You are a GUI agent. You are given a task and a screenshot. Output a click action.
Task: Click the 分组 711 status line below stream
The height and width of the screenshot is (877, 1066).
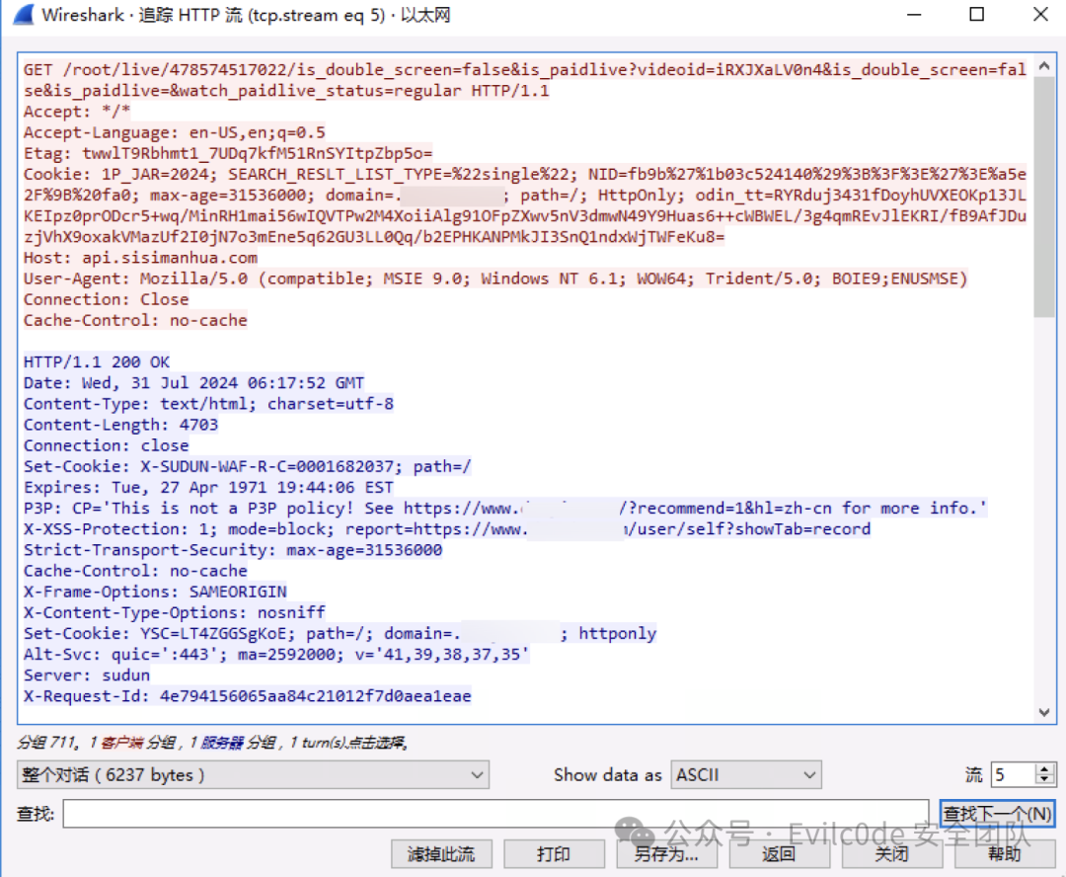point(212,743)
